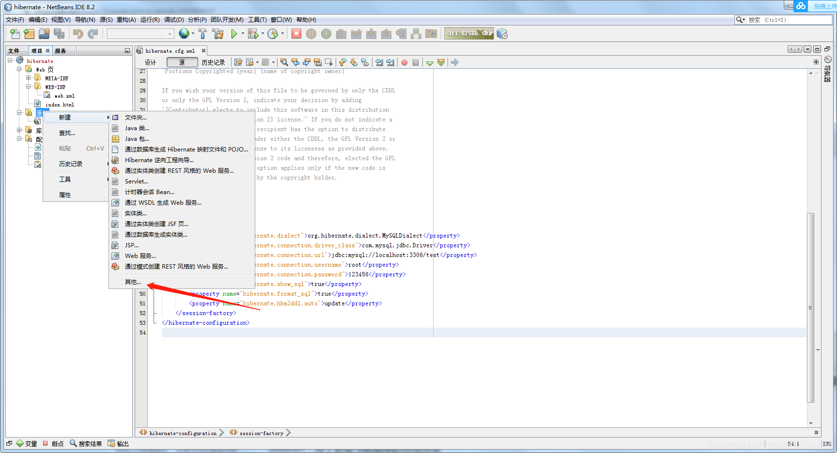Collapse the hibernate project node

tap(10, 60)
